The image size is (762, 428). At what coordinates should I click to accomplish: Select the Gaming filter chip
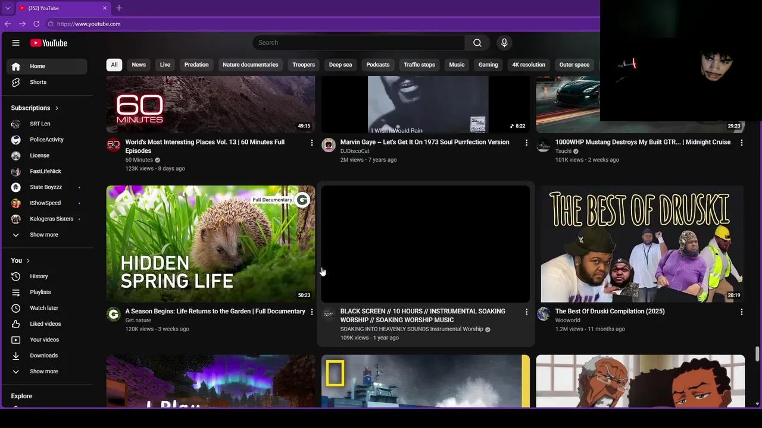tap(488, 65)
